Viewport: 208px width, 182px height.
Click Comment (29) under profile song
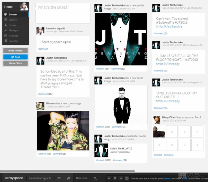pos(120,160)
